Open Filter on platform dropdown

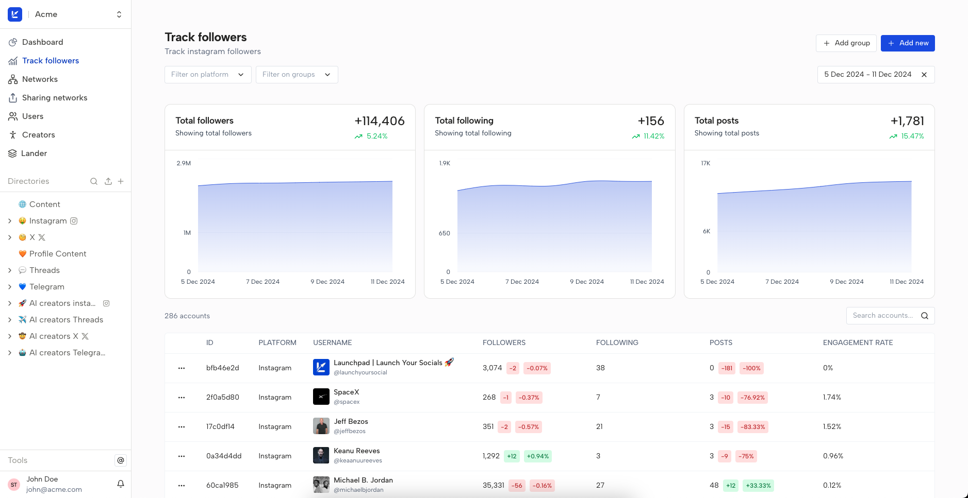(x=207, y=74)
